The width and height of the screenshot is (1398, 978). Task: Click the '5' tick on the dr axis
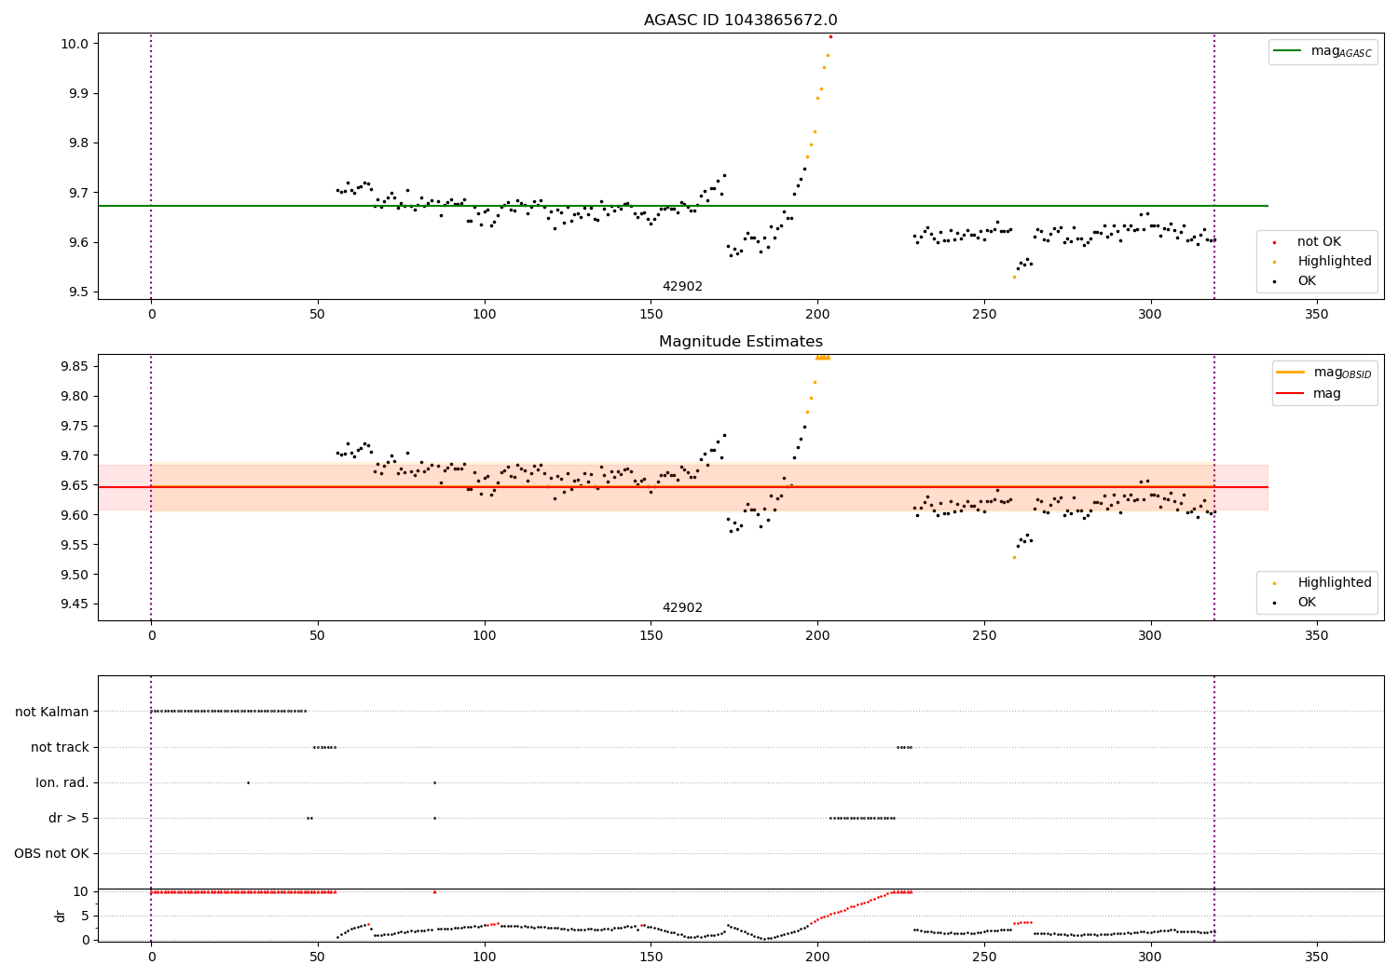[85, 917]
